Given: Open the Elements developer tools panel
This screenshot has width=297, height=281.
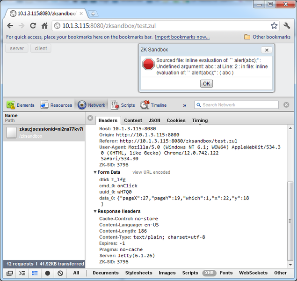Looking at the screenshot, I should [x=21, y=105].
